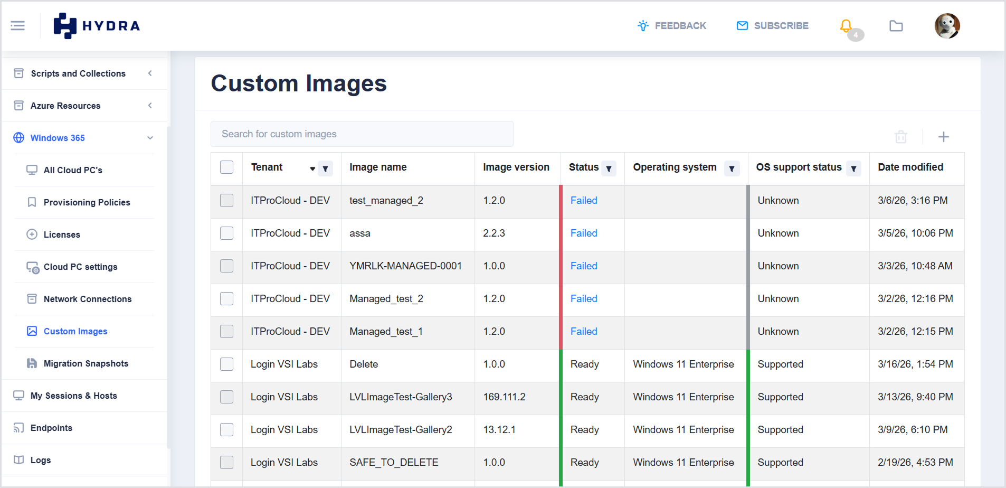The image size is (1006, 488).
Task: Select the test_managed_2 row checkbox
Action: coord(226,201)
